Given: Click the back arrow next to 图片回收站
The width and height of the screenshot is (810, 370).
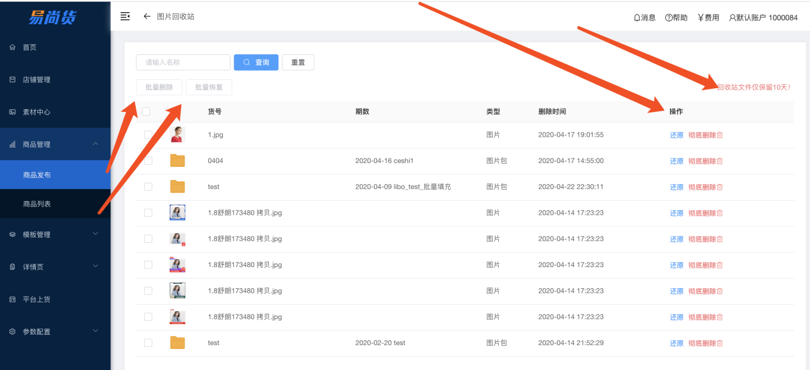Looking at the screenshot, I should 147,17.
